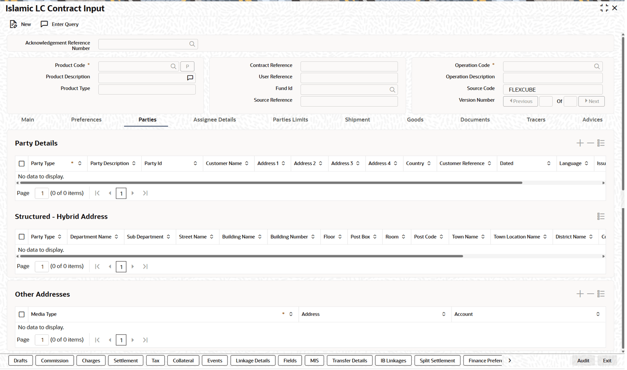
Task: Open the Split Settlement subscreen
Action: pos(437,361)
